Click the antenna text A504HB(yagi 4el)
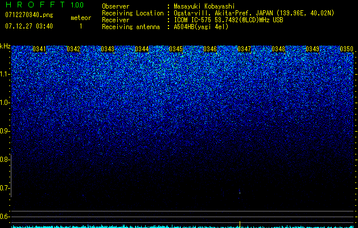The image size is (358, 228). point(201,27)
